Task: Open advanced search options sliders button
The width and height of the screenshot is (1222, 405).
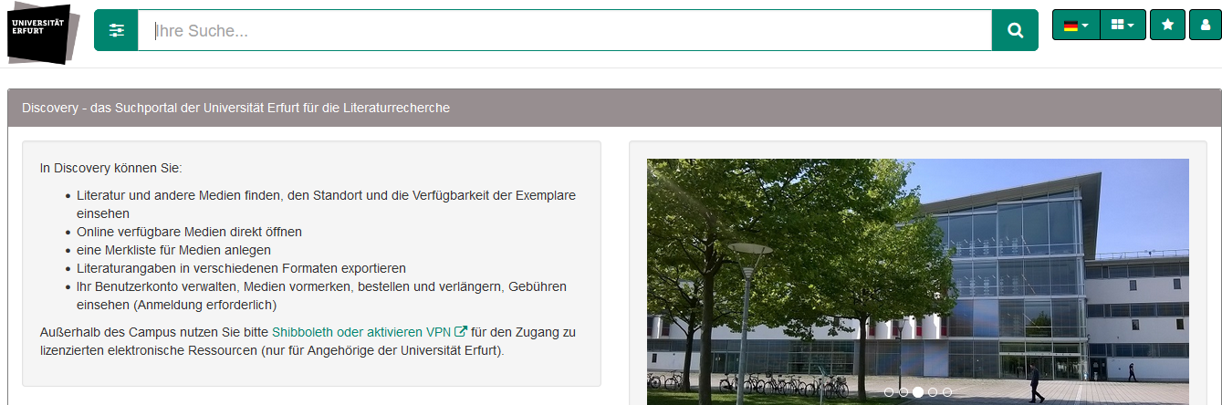Action: 116,31
